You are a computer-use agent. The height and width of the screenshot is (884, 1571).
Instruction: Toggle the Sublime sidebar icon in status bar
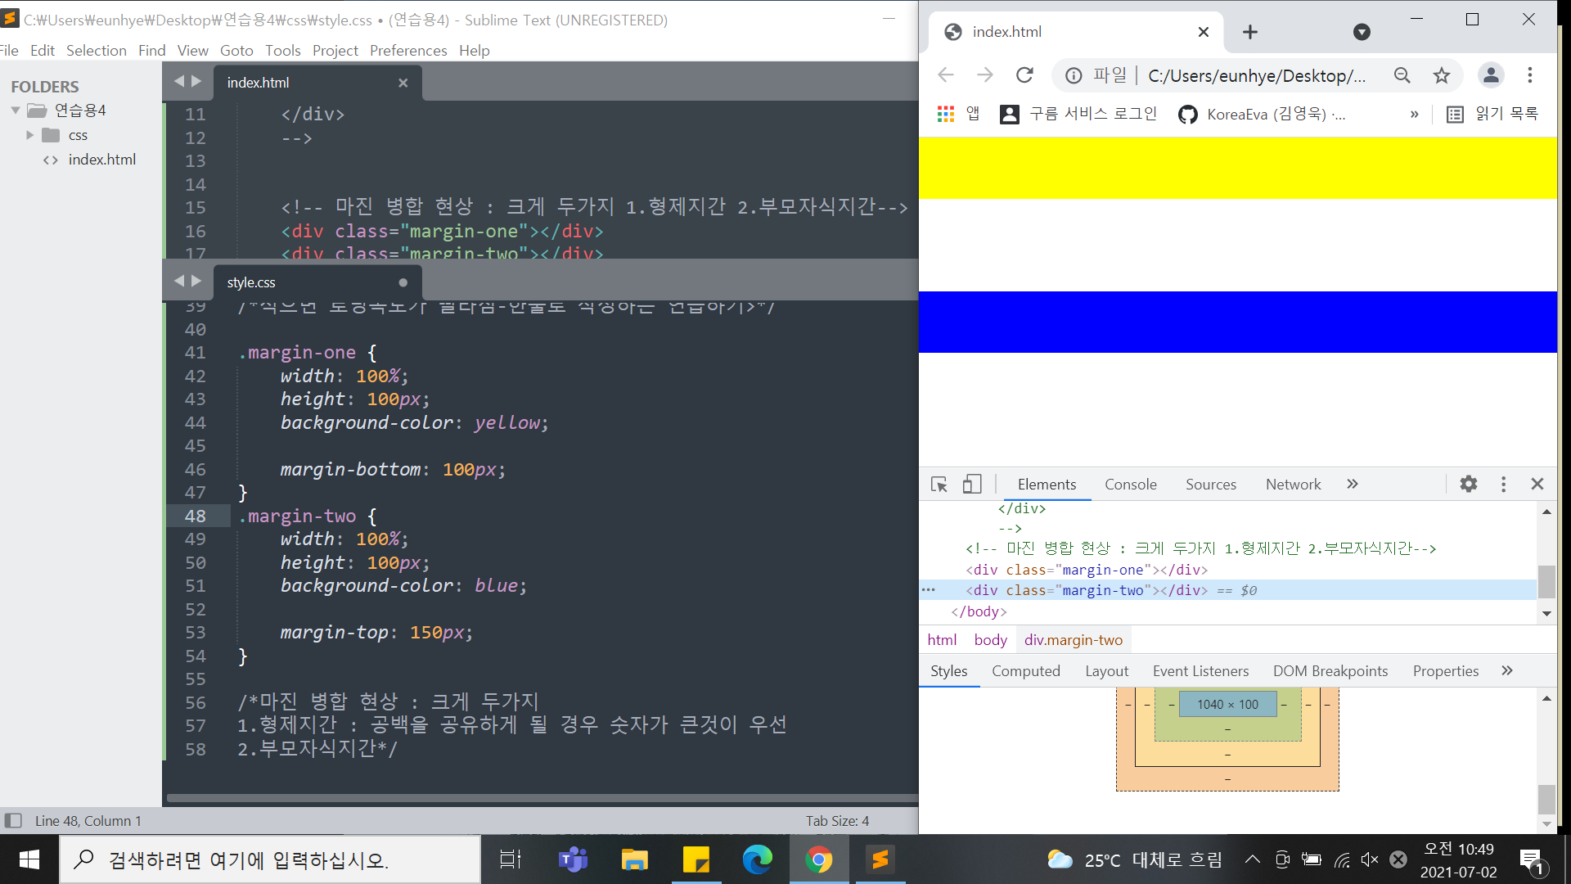[13, 820]
